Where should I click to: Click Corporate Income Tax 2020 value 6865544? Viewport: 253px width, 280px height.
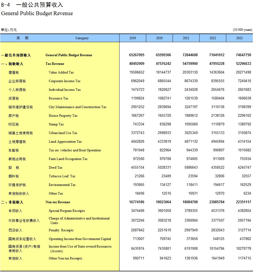164,81
